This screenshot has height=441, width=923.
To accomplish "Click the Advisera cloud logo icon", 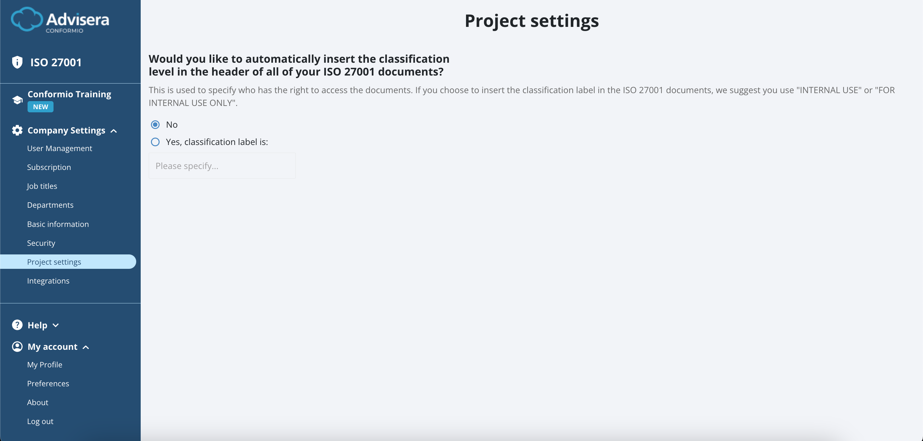I will (27, 20).
